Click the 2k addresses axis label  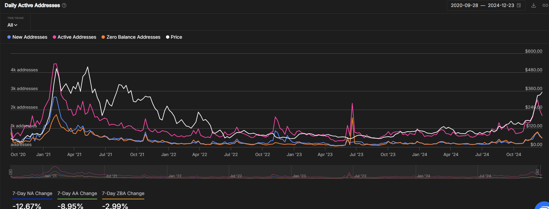pyautogui.click(x=24, y=107)
